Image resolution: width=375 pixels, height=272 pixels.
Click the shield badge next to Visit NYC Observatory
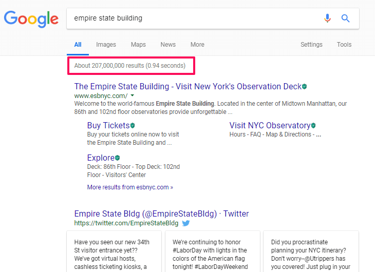313,126
